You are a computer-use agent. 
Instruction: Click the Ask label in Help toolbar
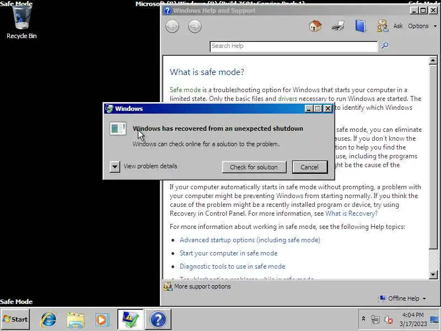[x=398, y=26]
